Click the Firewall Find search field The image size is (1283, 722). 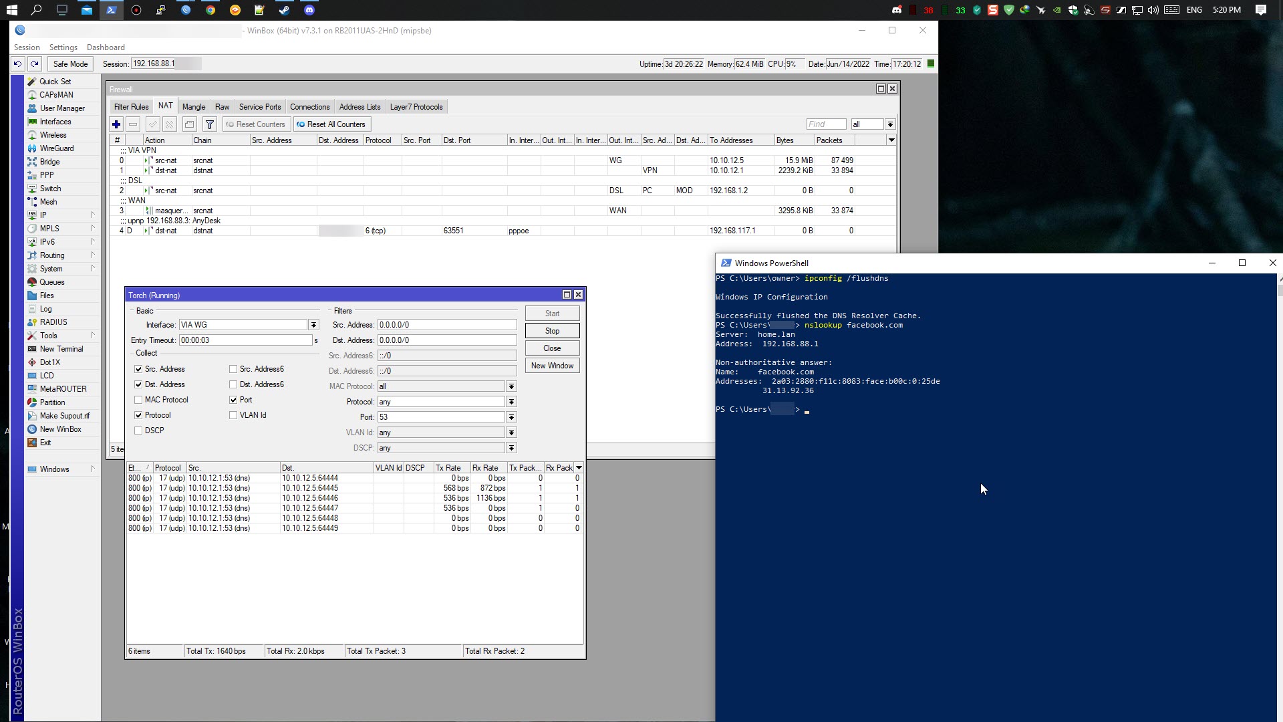point(826,124)
